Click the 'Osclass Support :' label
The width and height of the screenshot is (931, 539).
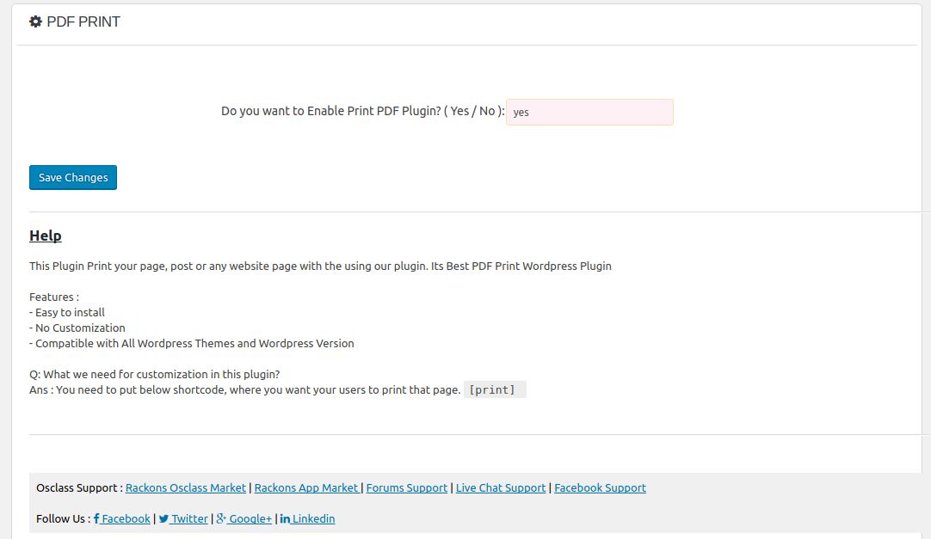(79, 488)
